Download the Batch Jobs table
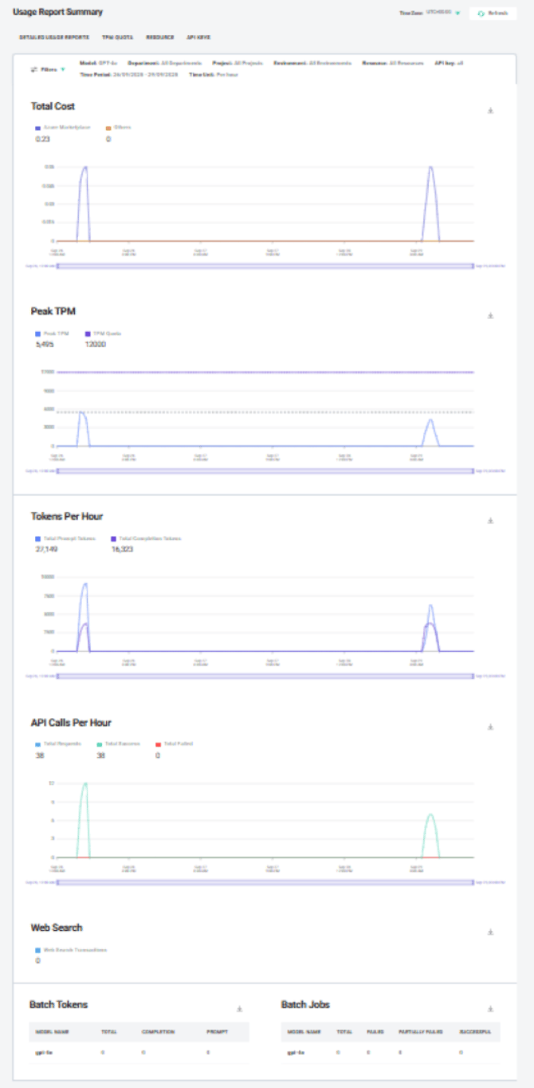The image size is (534, 1088). coord(490,1009)
